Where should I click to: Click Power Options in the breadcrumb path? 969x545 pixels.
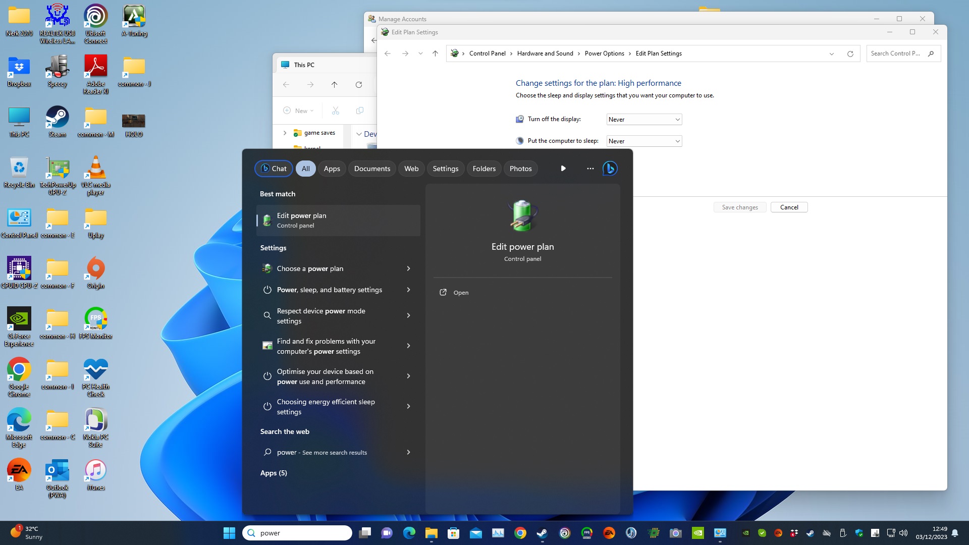pyautogui.click(x=604, y=53)
